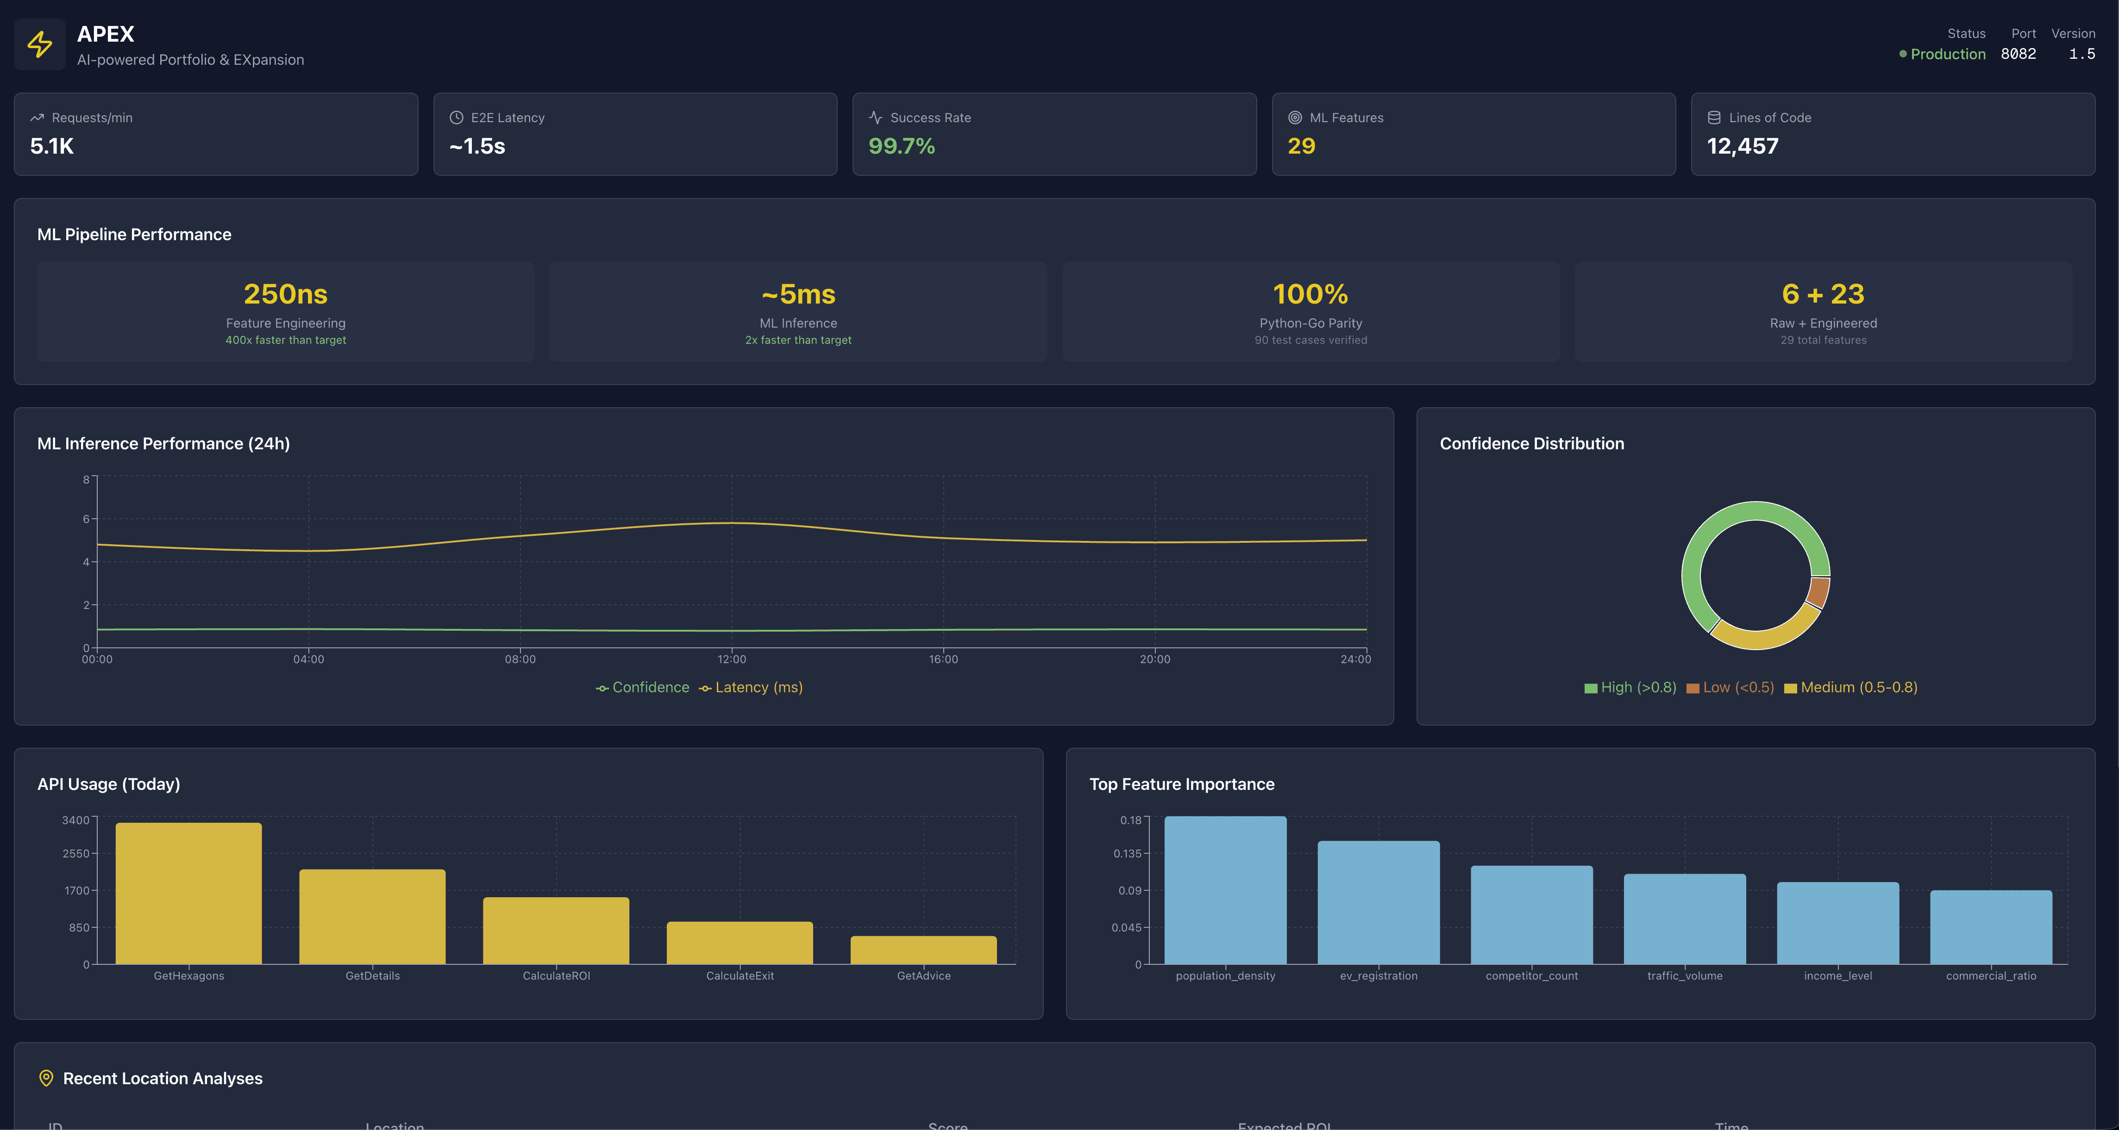Click the Success Rate pulse icon
2119x1130 pixels.
(x=875, y=118)
